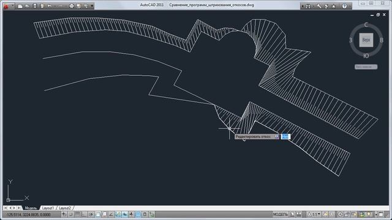Click the З compass direction on ViewCube

[x=351, y=40]
